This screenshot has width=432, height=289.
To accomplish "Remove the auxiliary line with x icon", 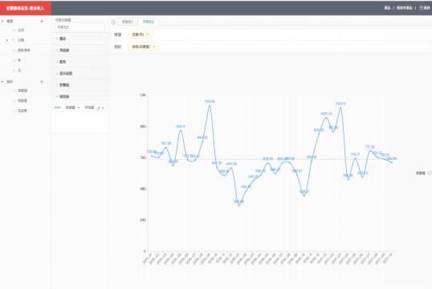I will pyautogui.click(x=103, y=108).
